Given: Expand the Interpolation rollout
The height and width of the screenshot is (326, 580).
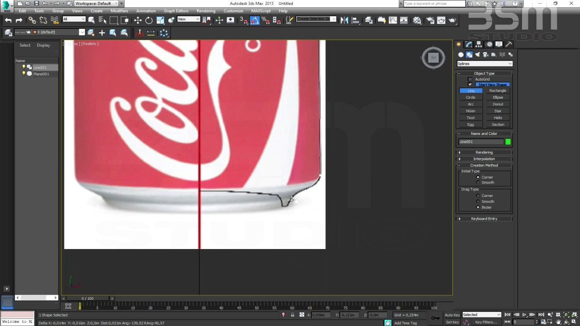Looking at the screenshot, I should click(484, 159).
